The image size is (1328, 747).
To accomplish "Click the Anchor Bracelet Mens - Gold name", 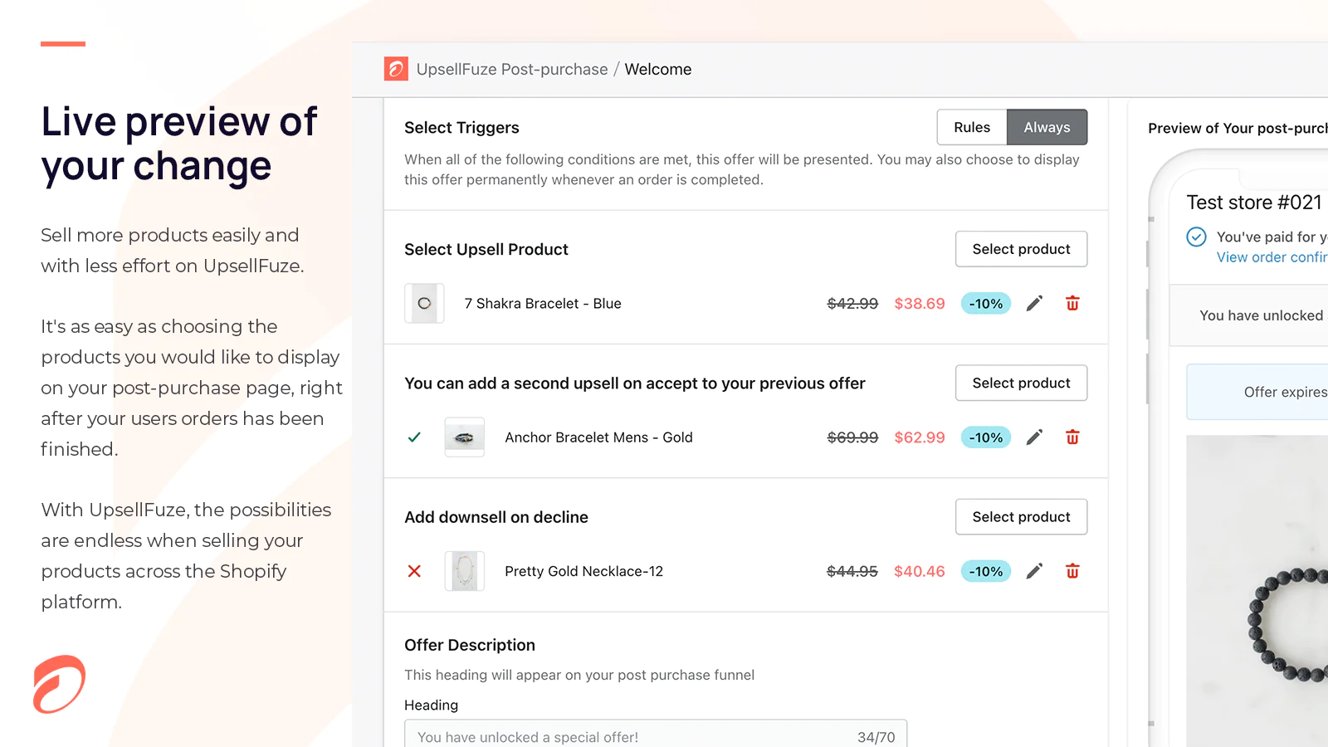I will 598,437.
